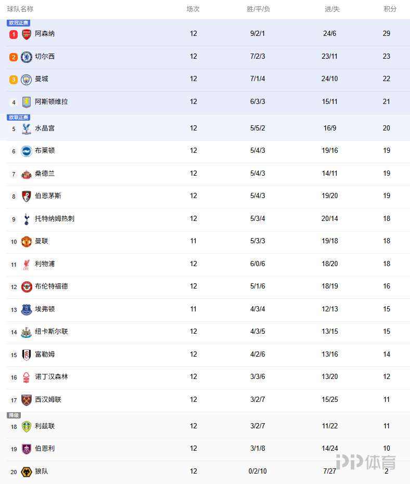Open the 布伦特福德 team link

tap(51, 286)
